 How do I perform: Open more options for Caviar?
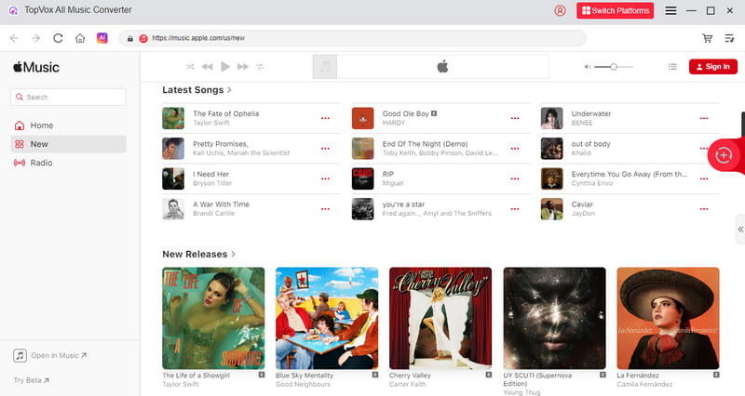(704, 209)
